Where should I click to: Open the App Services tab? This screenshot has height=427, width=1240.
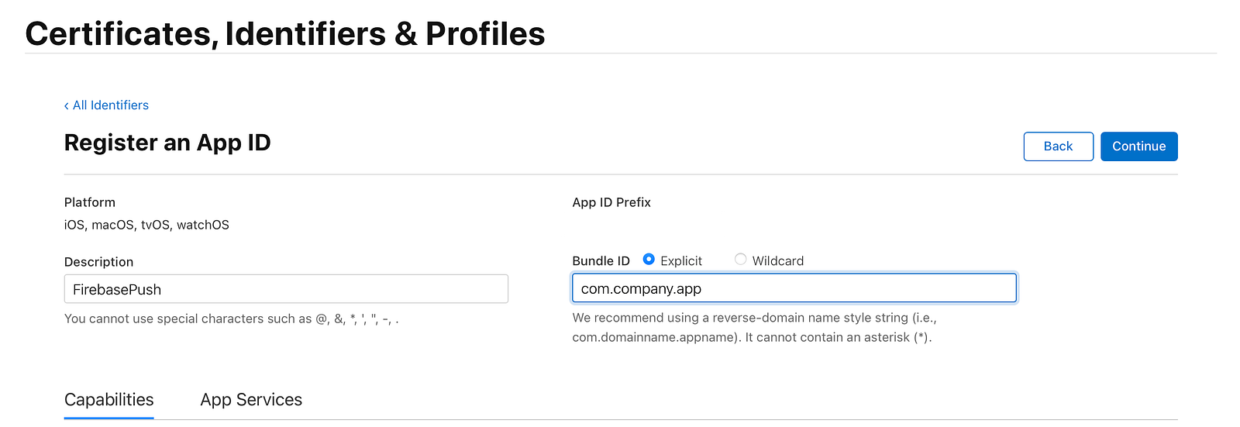pos(251,400)
